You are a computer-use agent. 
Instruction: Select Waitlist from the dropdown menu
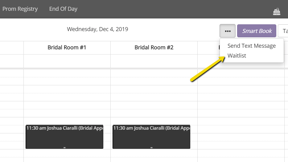pos(237,55)
